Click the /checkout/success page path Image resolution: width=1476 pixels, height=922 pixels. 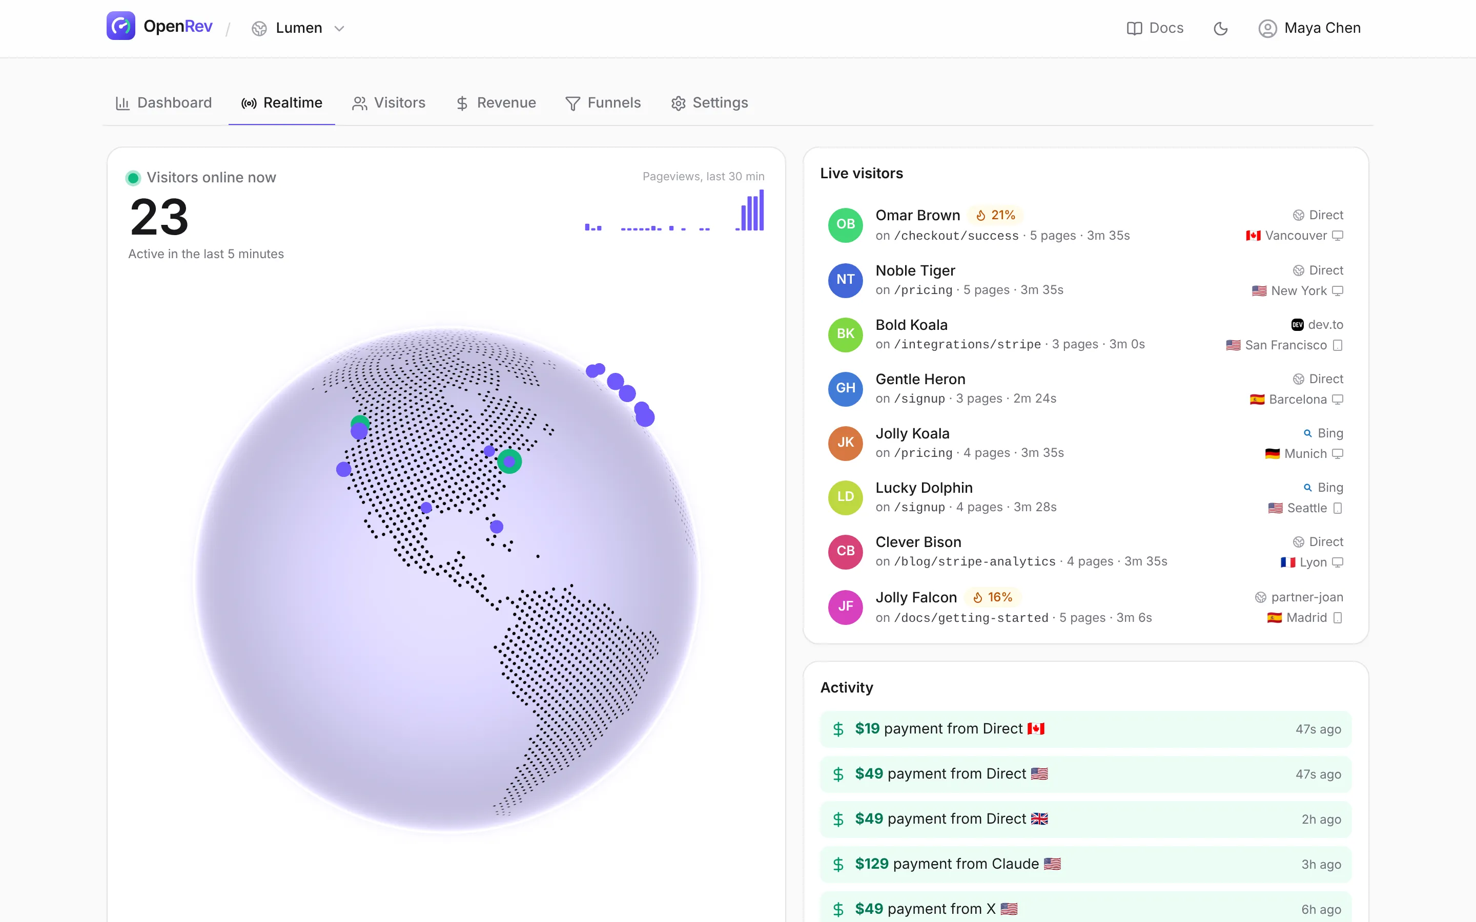(956, 236)
